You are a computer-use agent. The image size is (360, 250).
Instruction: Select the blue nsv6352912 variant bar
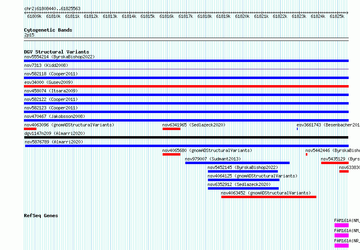243,188
